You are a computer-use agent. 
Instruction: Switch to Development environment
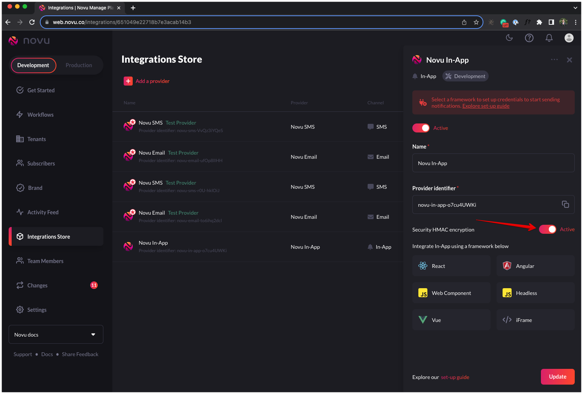pos(33,65)
